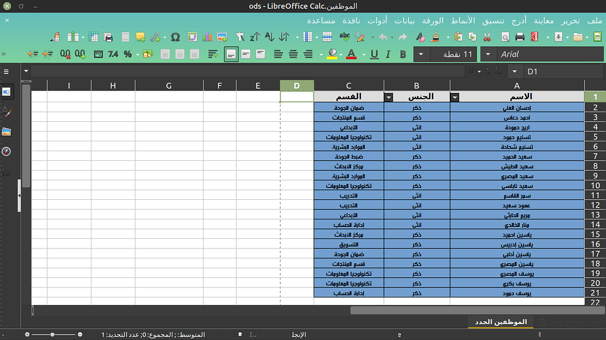
Task: Select column G header
Action: [x=169, y=86]
